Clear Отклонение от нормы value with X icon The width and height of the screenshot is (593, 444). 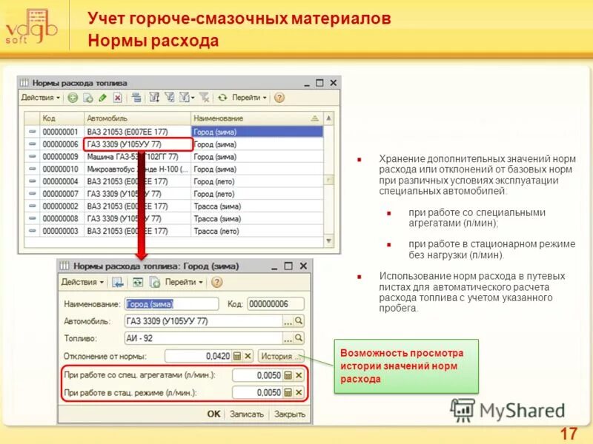click(x=247, y=356)
